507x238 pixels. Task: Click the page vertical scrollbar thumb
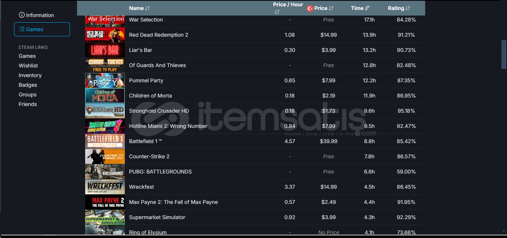[x=504, y=54]
